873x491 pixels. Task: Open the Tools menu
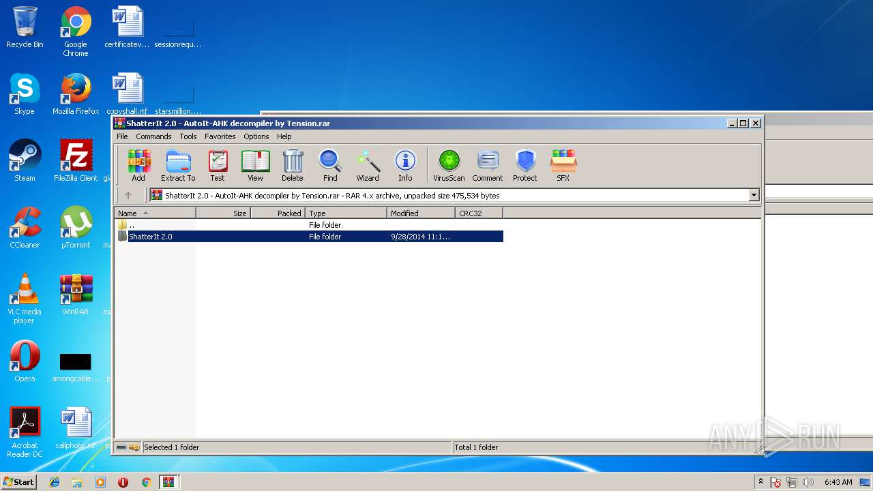(188, 136)
